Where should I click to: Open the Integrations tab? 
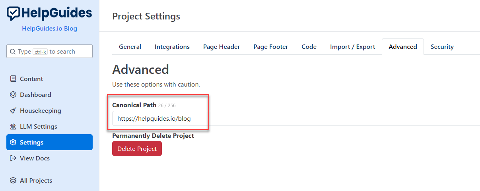pos(172,47)
